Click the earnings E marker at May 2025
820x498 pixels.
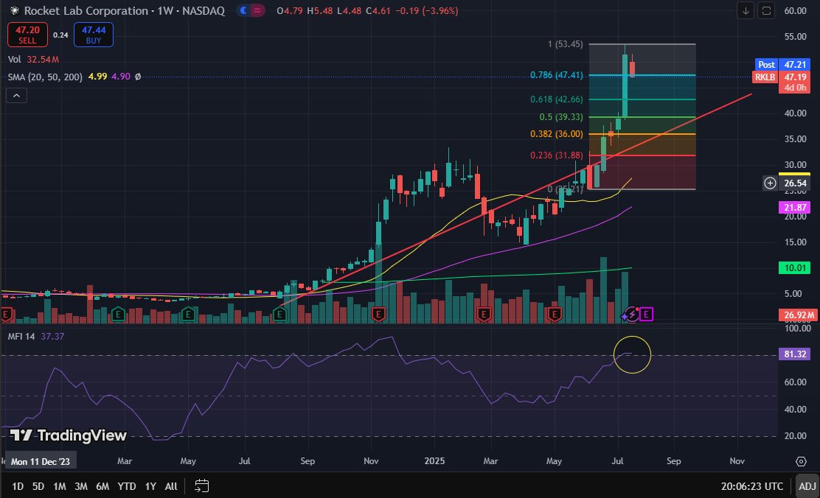pyautogui.click(x=555, y=314)
